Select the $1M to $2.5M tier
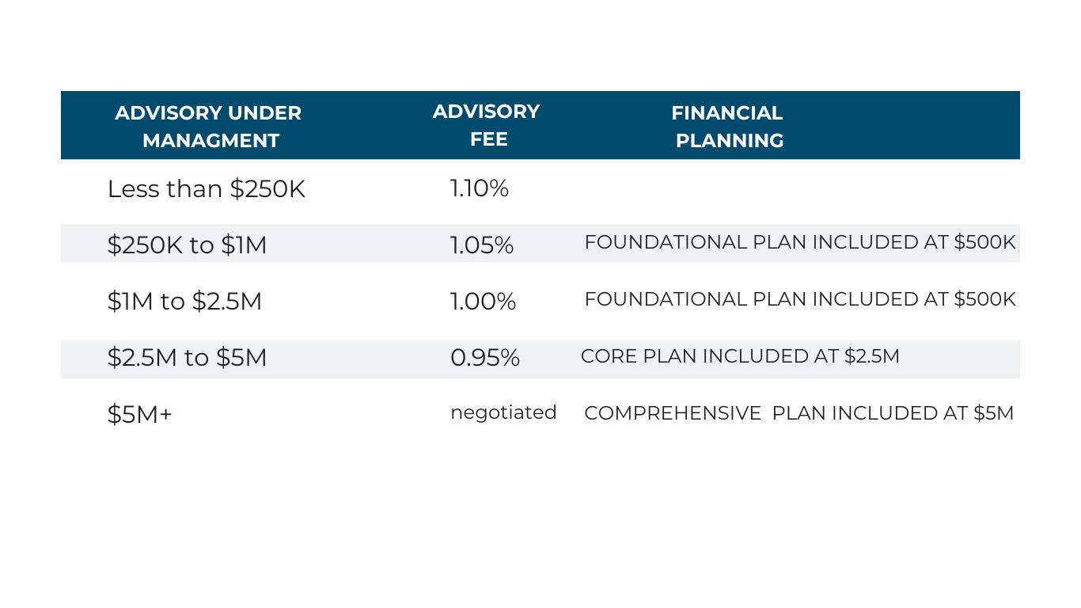 [185, 302]
